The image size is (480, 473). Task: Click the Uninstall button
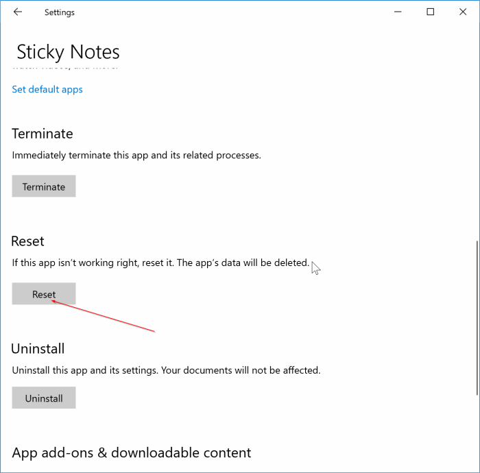(44, 398)
